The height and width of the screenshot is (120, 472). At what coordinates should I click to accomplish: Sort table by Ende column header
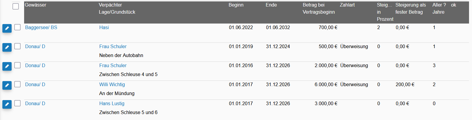click(271, 5)
